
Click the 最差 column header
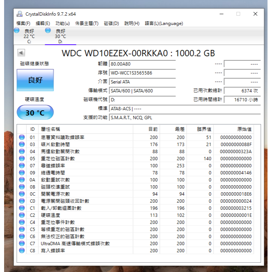(x=173, y=129)
